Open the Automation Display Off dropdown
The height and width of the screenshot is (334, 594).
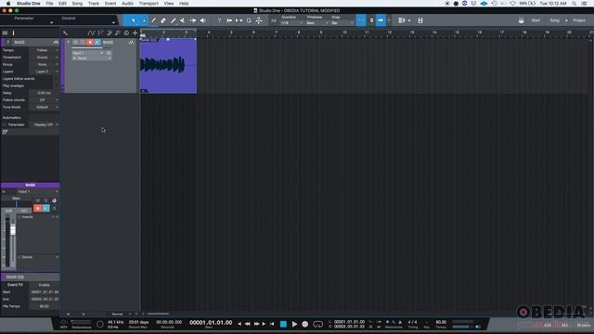coord(44,124)
